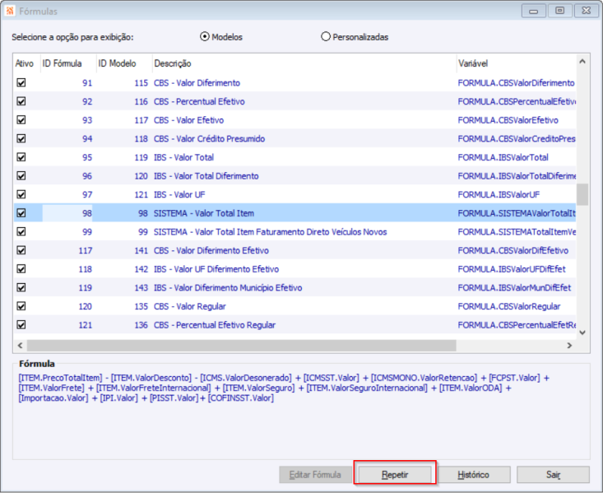Sort by the ID Fórmula column header
Screen dimensions: 603x493
[x=68, y=63]
